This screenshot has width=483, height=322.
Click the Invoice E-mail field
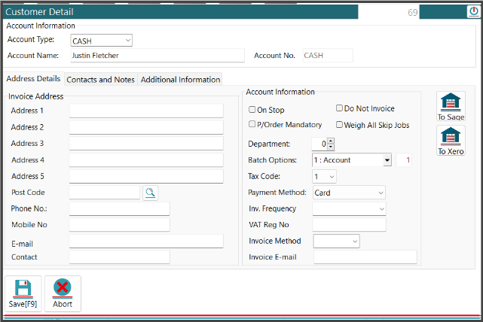point(365,257)
